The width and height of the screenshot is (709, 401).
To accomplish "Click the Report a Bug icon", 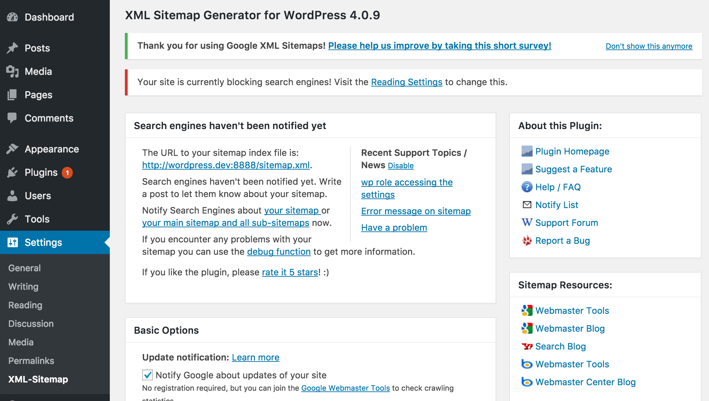I will (527, 241).
